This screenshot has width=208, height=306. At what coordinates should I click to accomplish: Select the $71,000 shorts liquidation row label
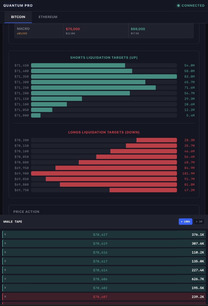tap(22, 116)
